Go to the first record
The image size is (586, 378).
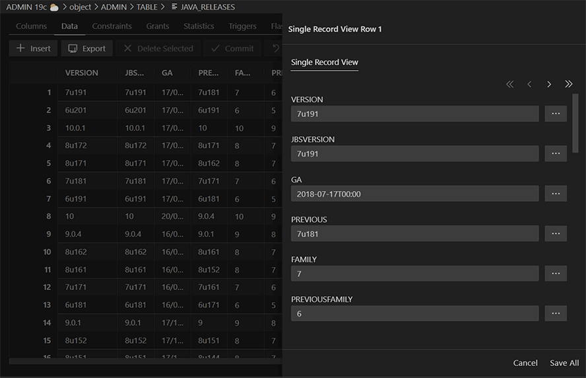click(509, 85)
